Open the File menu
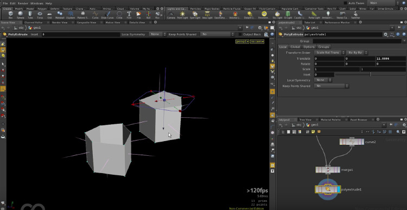The image size is (407, 210). coord(5,3)
